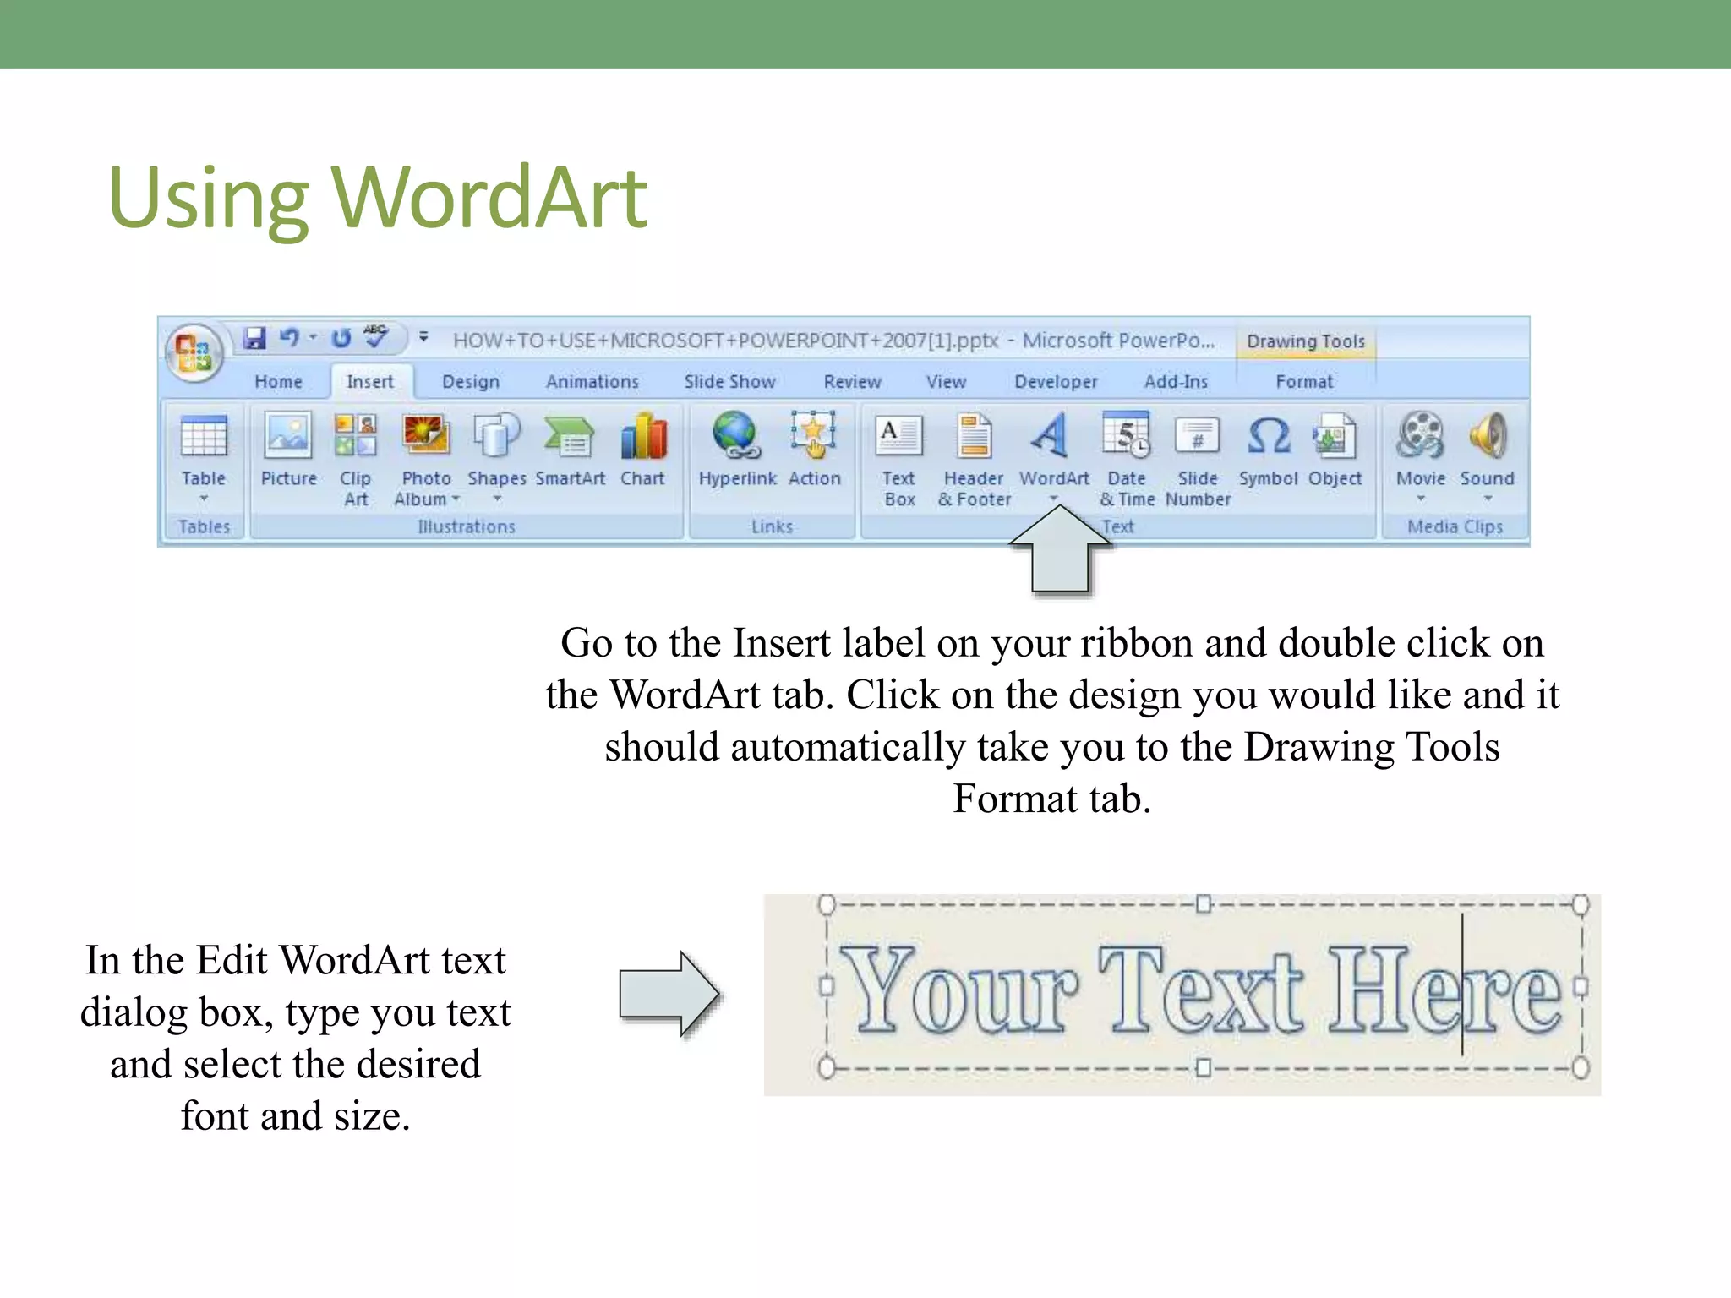Image resolution: width=1731 pixels, height=1298 pixels.
Task: Open the Add-Ins tab
Action: pos(1176,382)
